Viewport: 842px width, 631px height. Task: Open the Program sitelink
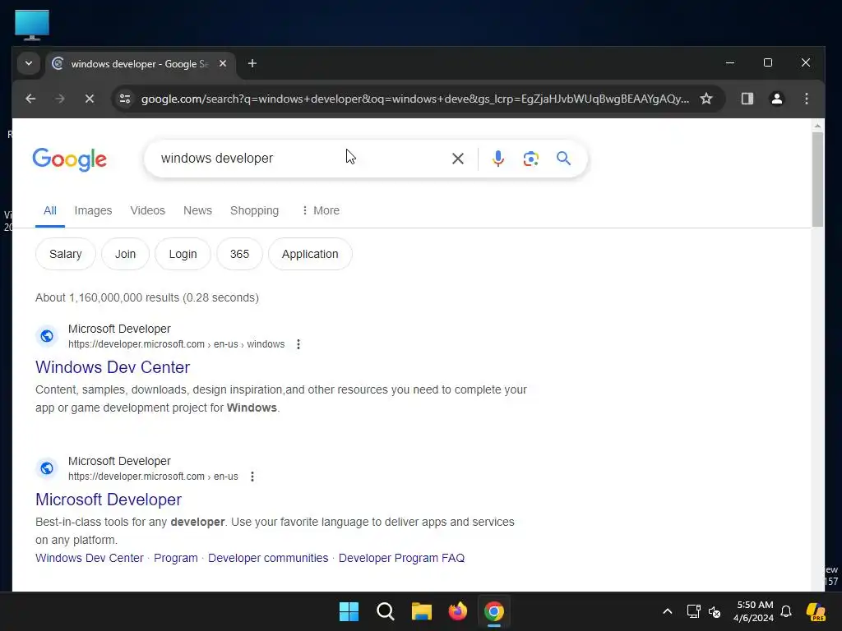(x=176, y=558)
